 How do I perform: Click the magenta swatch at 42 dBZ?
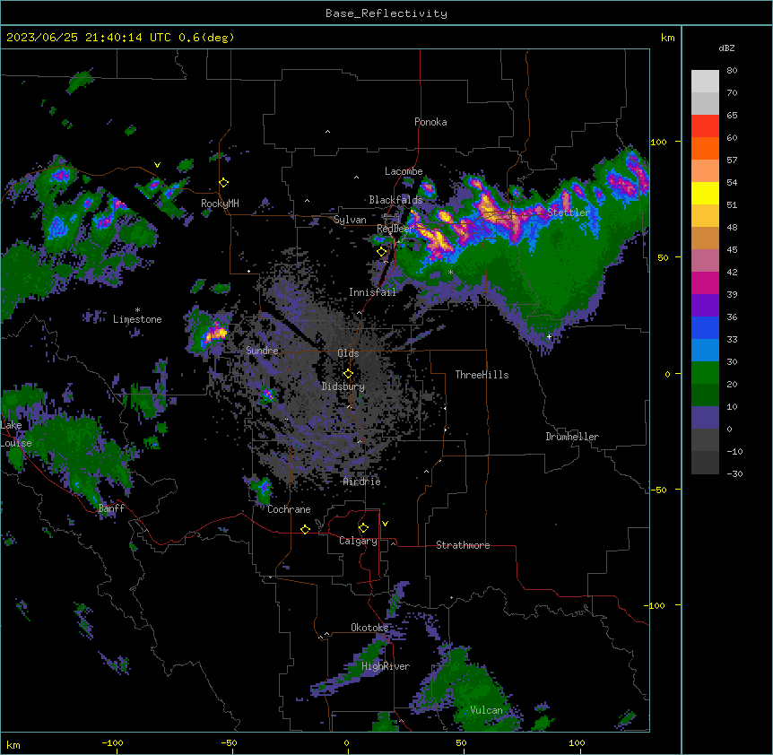705,282
